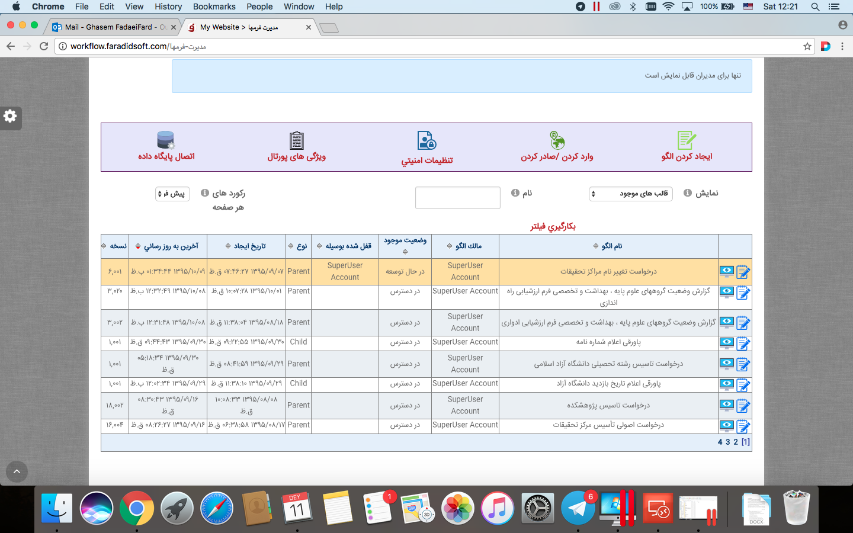Click eye icon for درخواست اصولی تأسیس مرکز تحقیقات
Screen dimensions: 853x533
click(727, 425)
